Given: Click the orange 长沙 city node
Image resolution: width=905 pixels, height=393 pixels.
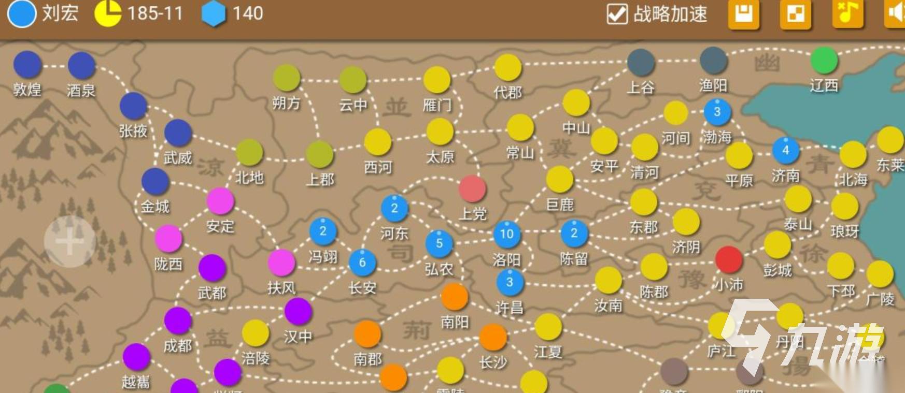Looking at the screenshot, I should tap(493, 337).
